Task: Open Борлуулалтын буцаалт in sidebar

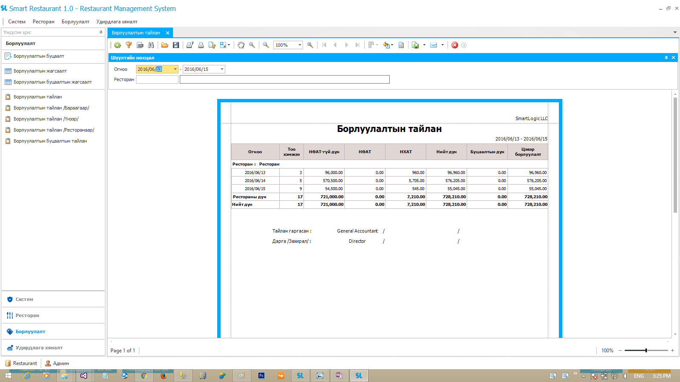Action: [x=39, y=56]
